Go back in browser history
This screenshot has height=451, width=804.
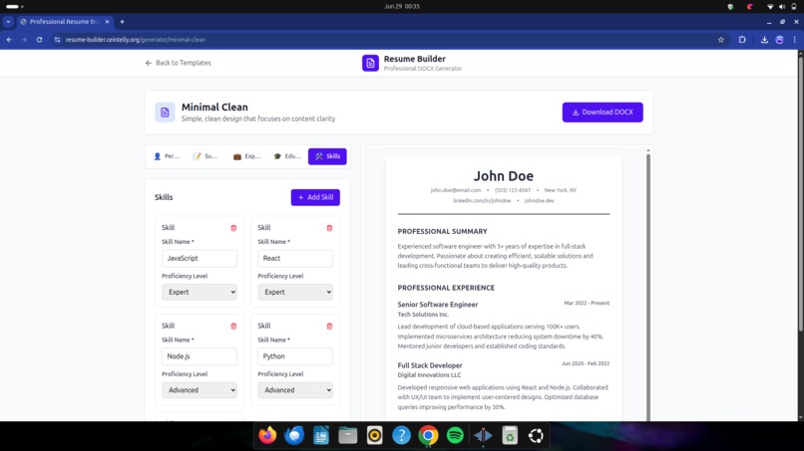coord(9,40)
